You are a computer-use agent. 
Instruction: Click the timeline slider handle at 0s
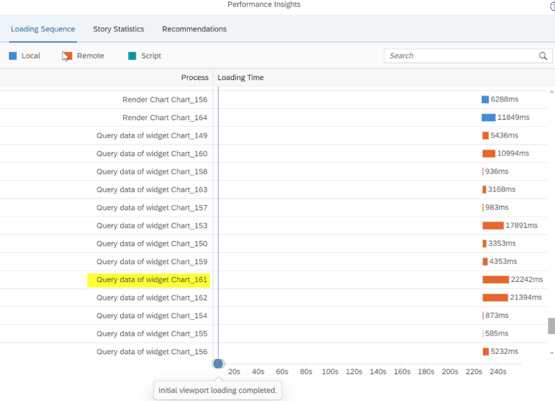(x=218, y=364)
